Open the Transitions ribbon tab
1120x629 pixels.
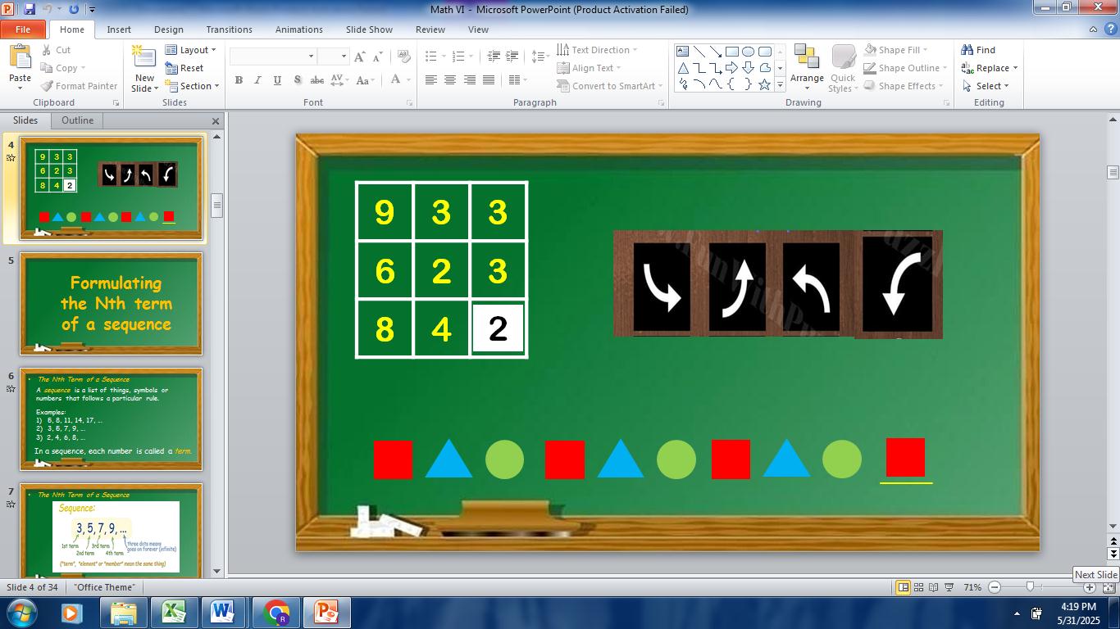(x=229, y=29)
